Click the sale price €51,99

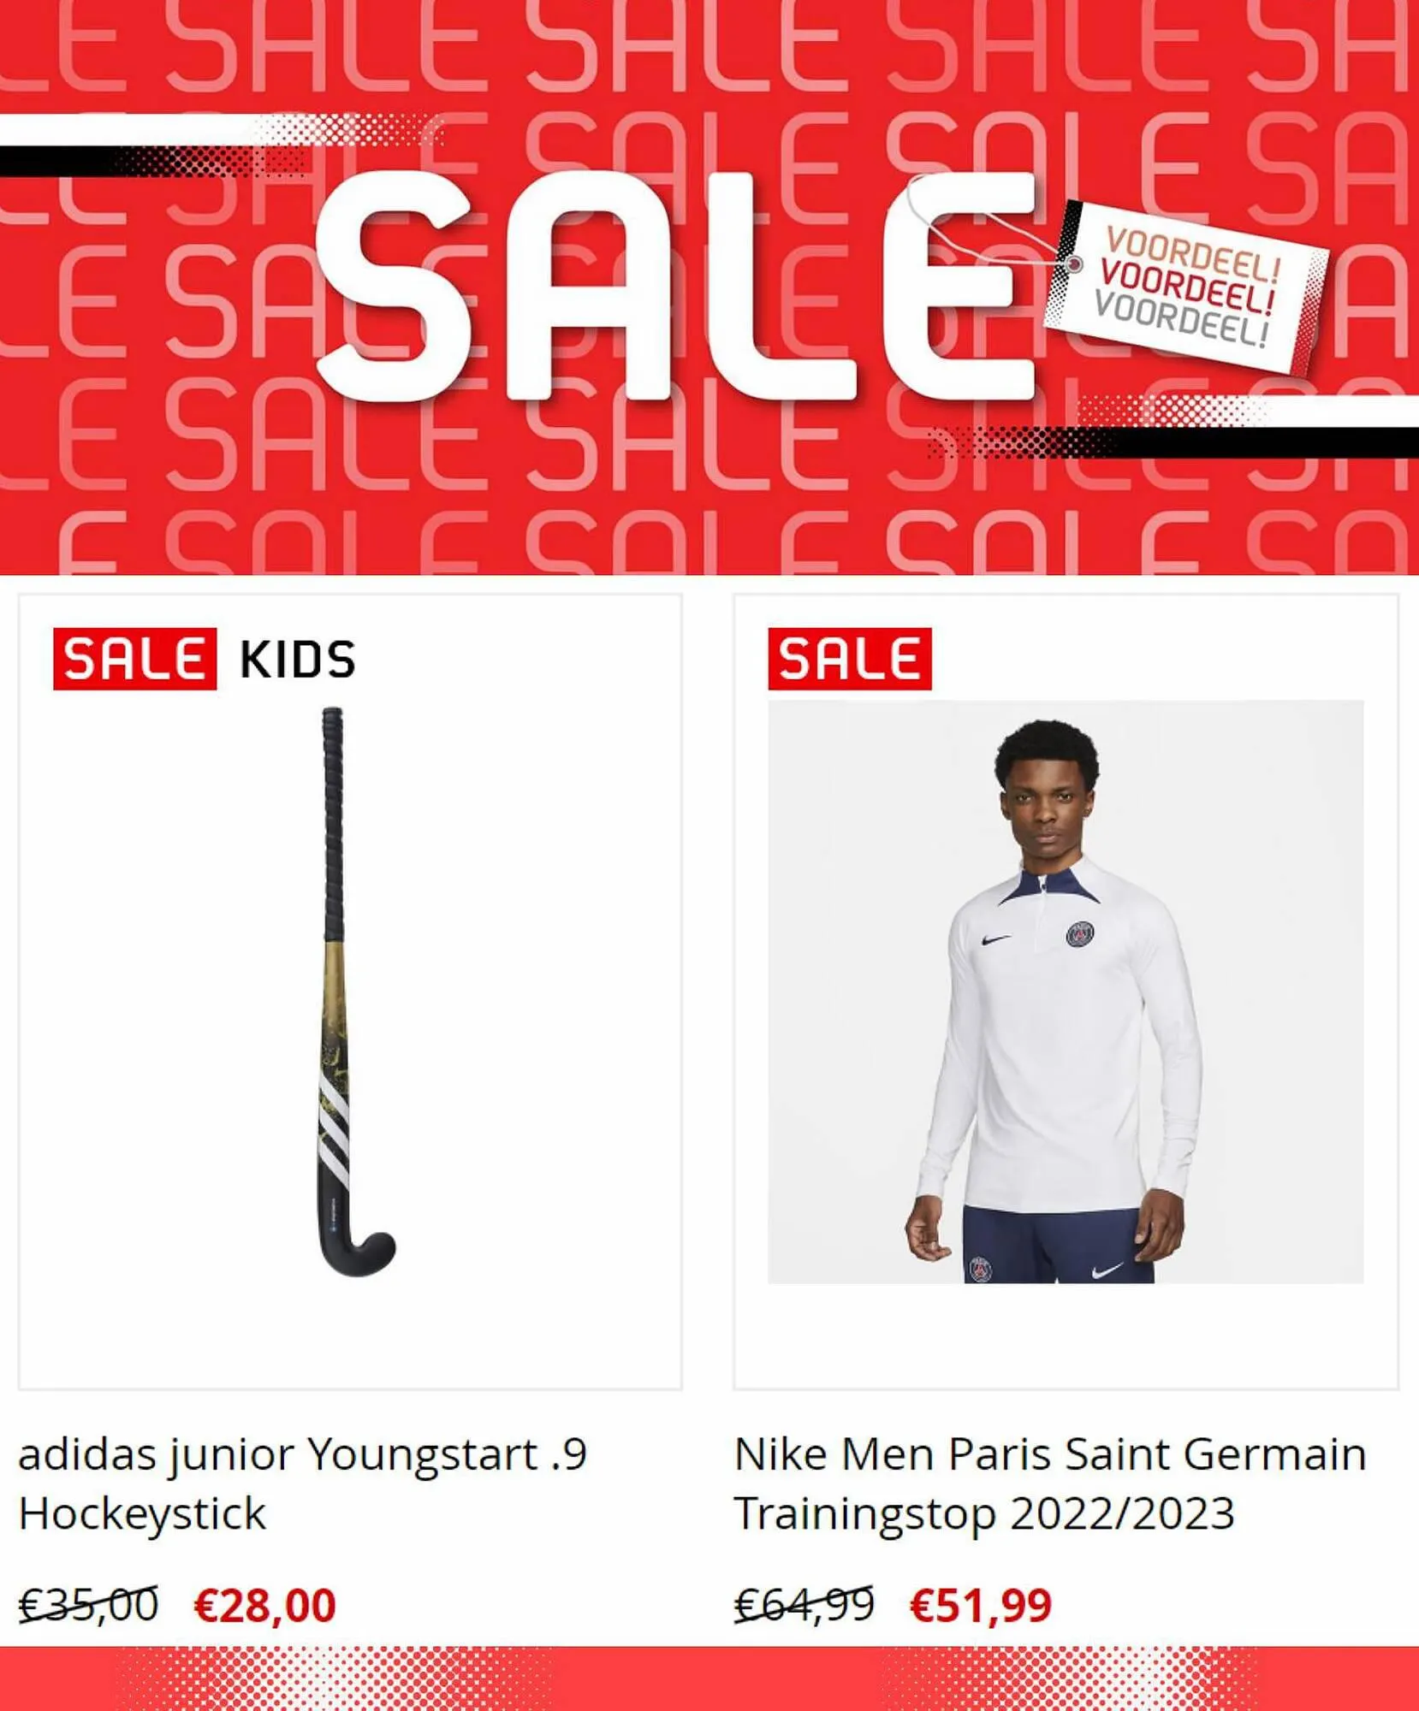(x=981, y=1605)
